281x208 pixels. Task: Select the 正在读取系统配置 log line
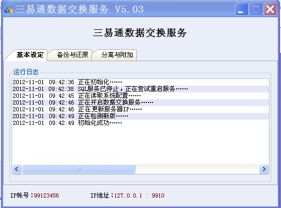point(140,96)
